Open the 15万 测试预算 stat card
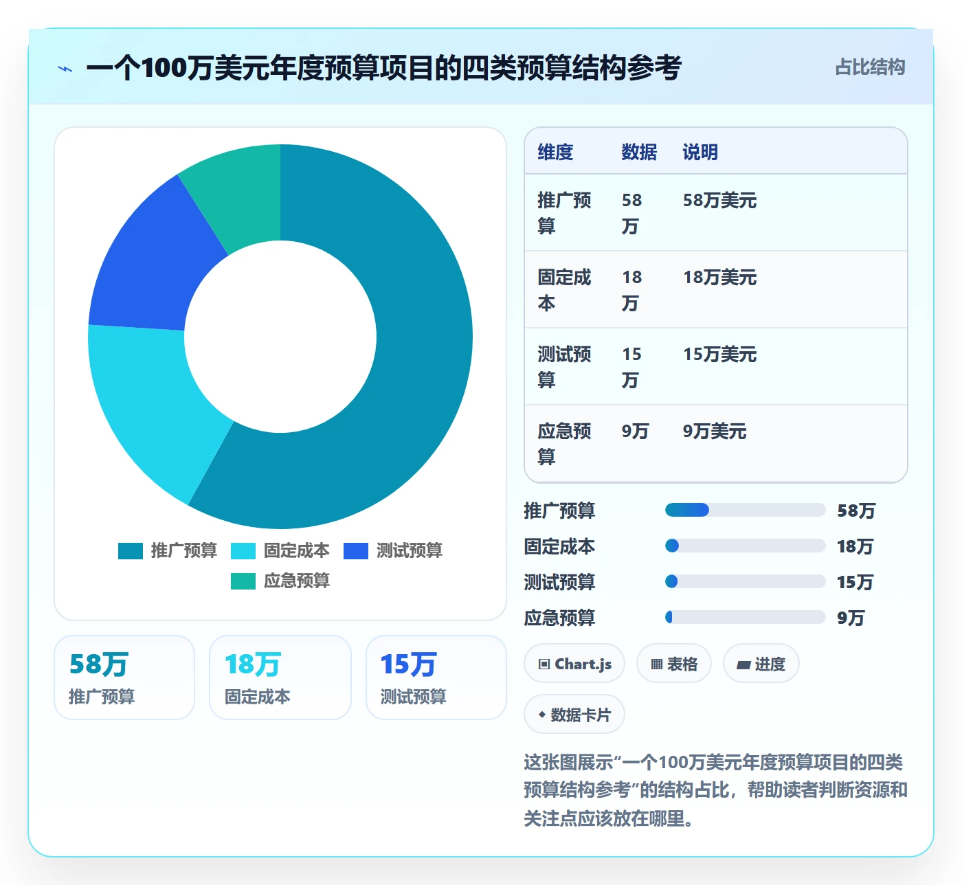962x885 pixels. coord(436,677)
